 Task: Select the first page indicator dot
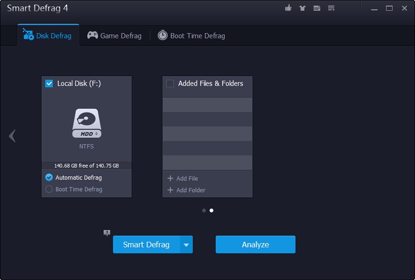tap(204, 210)
